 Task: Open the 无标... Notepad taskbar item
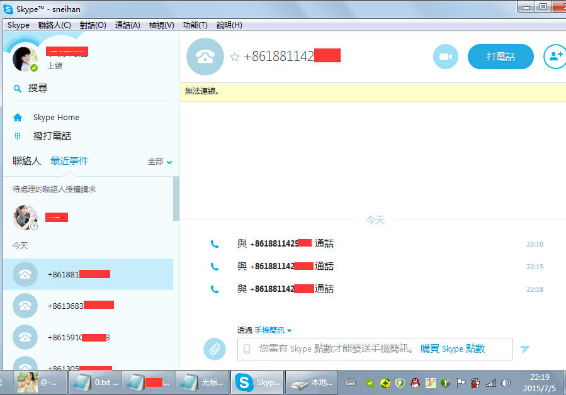(x=202, y=382)
